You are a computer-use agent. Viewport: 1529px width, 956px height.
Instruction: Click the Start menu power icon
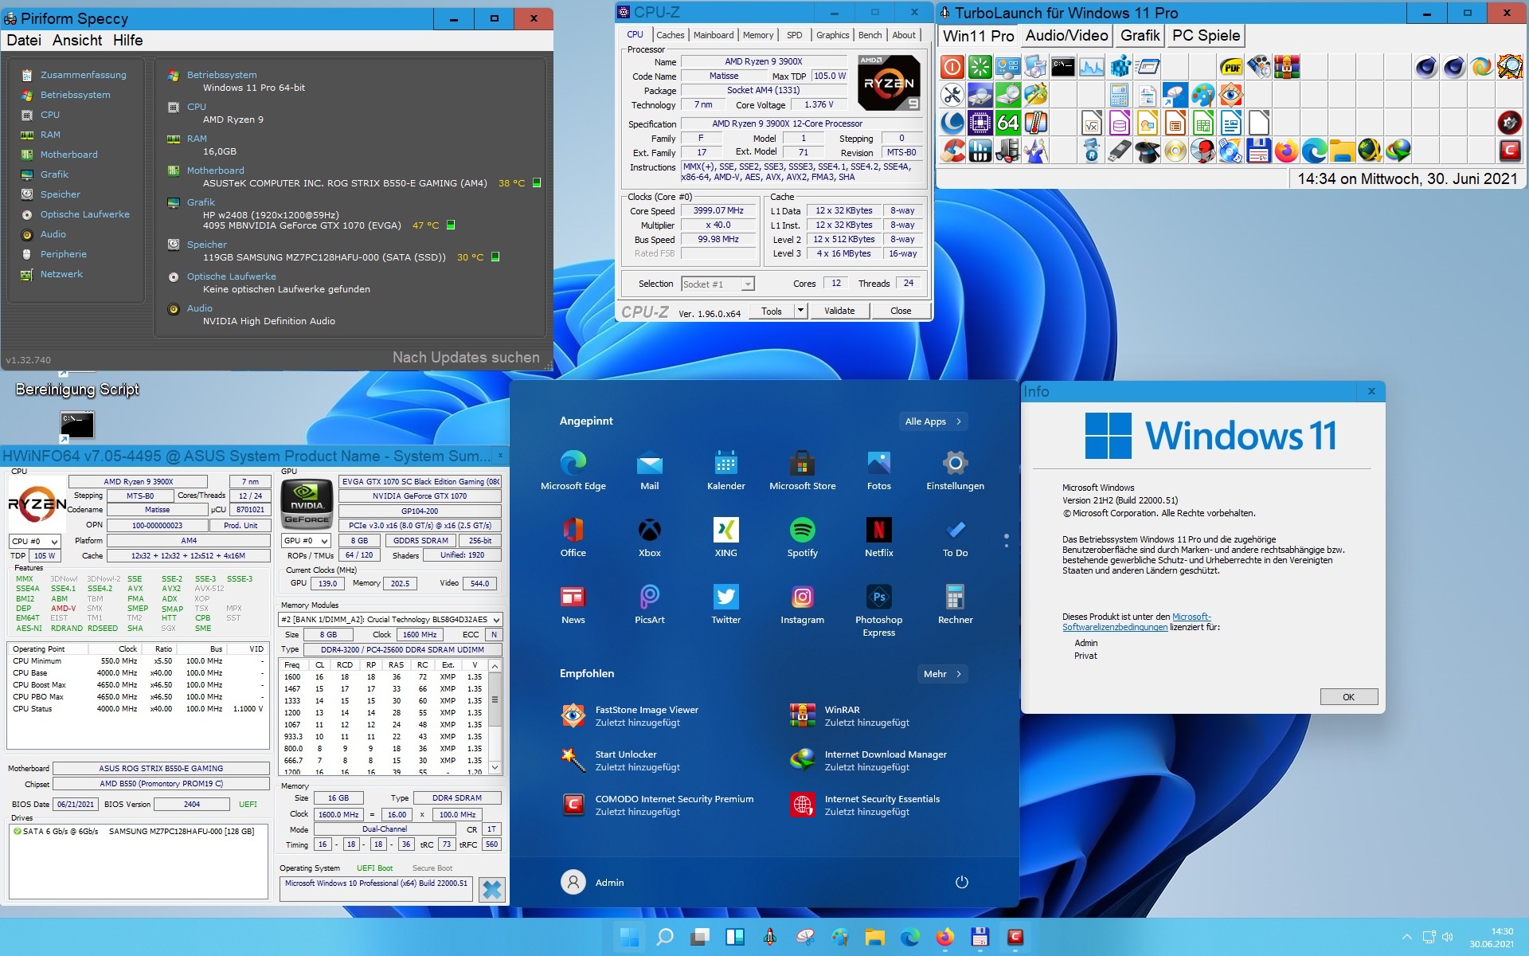coord(961,882)
